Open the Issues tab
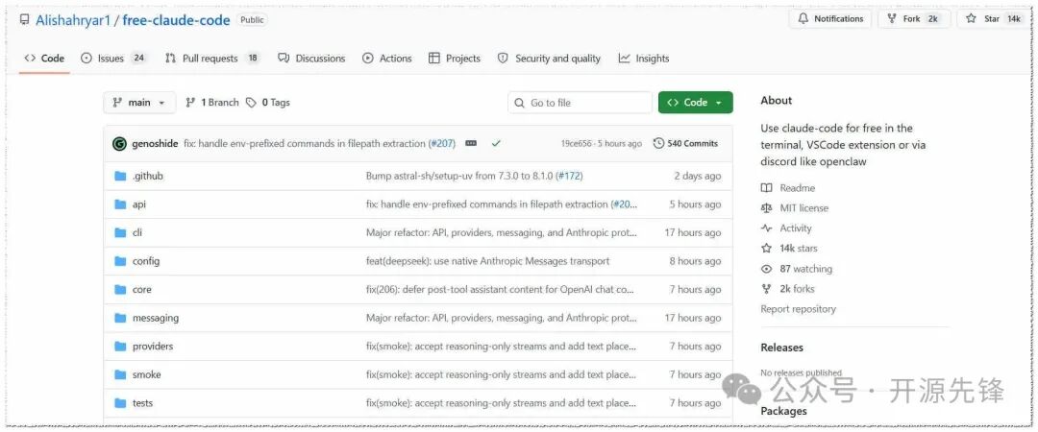The height and width of the screenshot is (432, 1038). click(113, 59)
